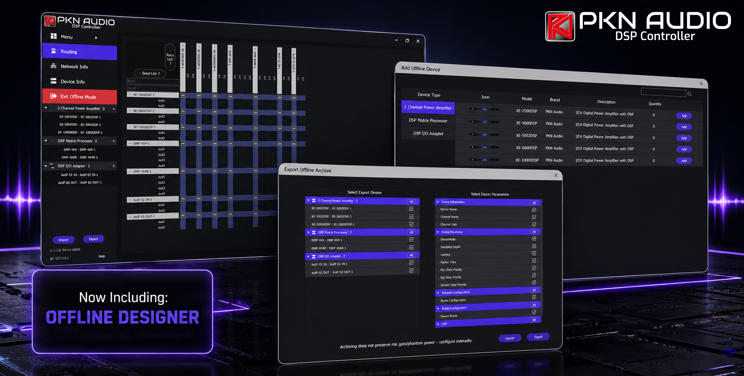The height and width of the screenshot is (376, 744).
Task: Uncheck the Ptp Clock Priority export parameter
Action: pyautogui.click(x=534, y=268)
